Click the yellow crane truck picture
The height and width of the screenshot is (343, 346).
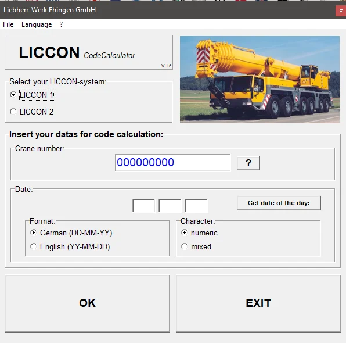[x=259, y=80]
